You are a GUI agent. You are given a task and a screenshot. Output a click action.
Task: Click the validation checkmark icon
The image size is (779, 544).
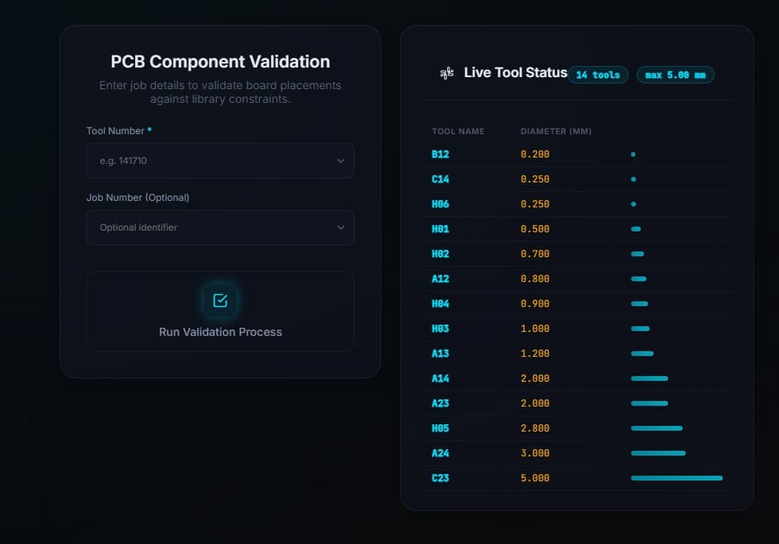click(x=220, y=301)
